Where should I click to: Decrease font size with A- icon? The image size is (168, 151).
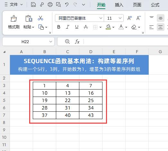[x=138, y=18]
